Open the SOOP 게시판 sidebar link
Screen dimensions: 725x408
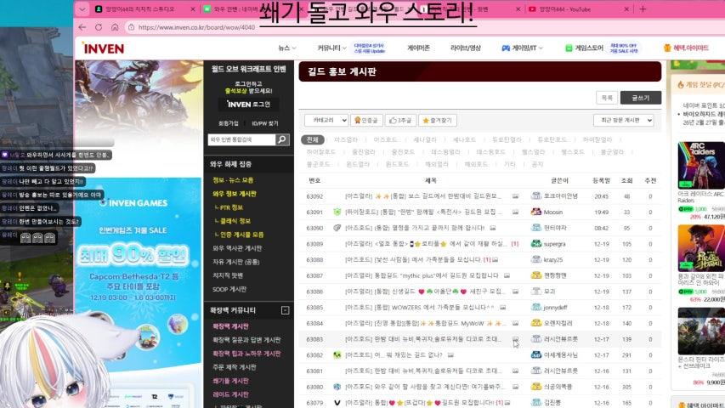coord(229,289)
